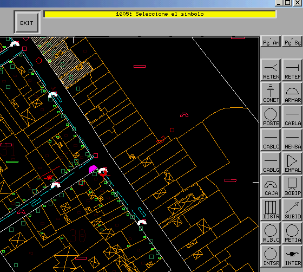Choose the MENSA line symbol
This screenshot has width=303, height=272.
pyautogui.click(x=292, y=140)
